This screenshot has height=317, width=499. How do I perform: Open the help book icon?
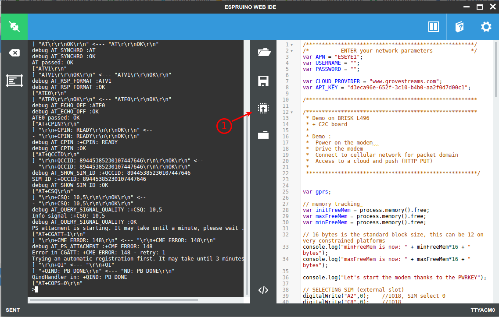pos(460,27)
